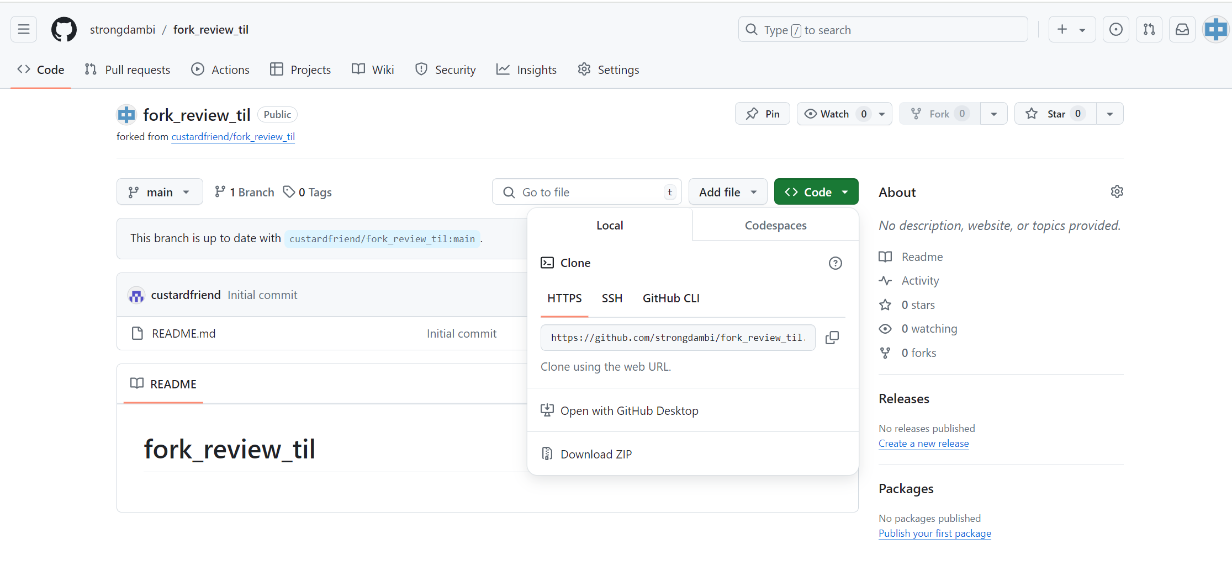Expand the Fork options dropdown arrow
The height and width of the screenshot is (582, 1232).
click(994, 114)
